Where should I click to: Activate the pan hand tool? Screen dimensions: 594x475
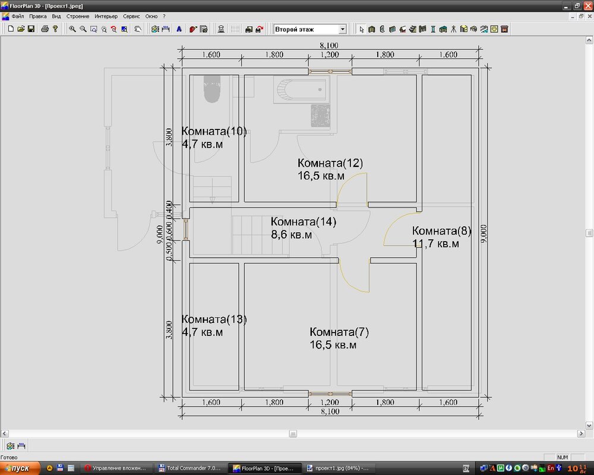coord(137,29)
